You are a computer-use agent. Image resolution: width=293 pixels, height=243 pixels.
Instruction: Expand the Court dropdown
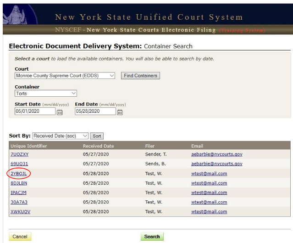click(65, 76)
